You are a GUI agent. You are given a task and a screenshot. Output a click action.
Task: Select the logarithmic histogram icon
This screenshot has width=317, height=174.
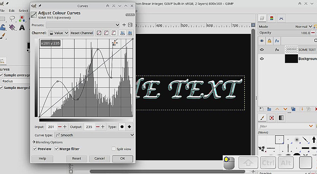point(130,33)
